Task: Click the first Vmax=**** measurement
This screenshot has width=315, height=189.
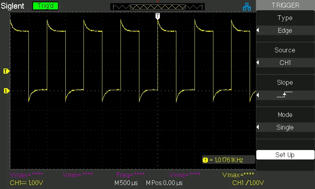Action: click(26, 175)
